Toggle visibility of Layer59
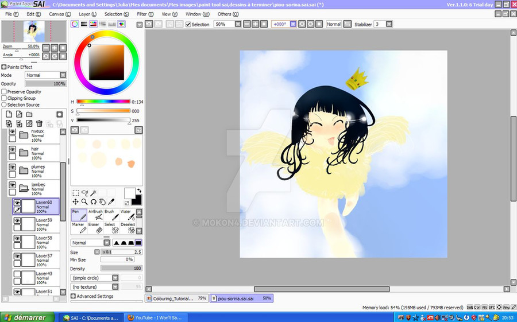The width and height of the screenshot is (517, 322). tap(17, 220)
